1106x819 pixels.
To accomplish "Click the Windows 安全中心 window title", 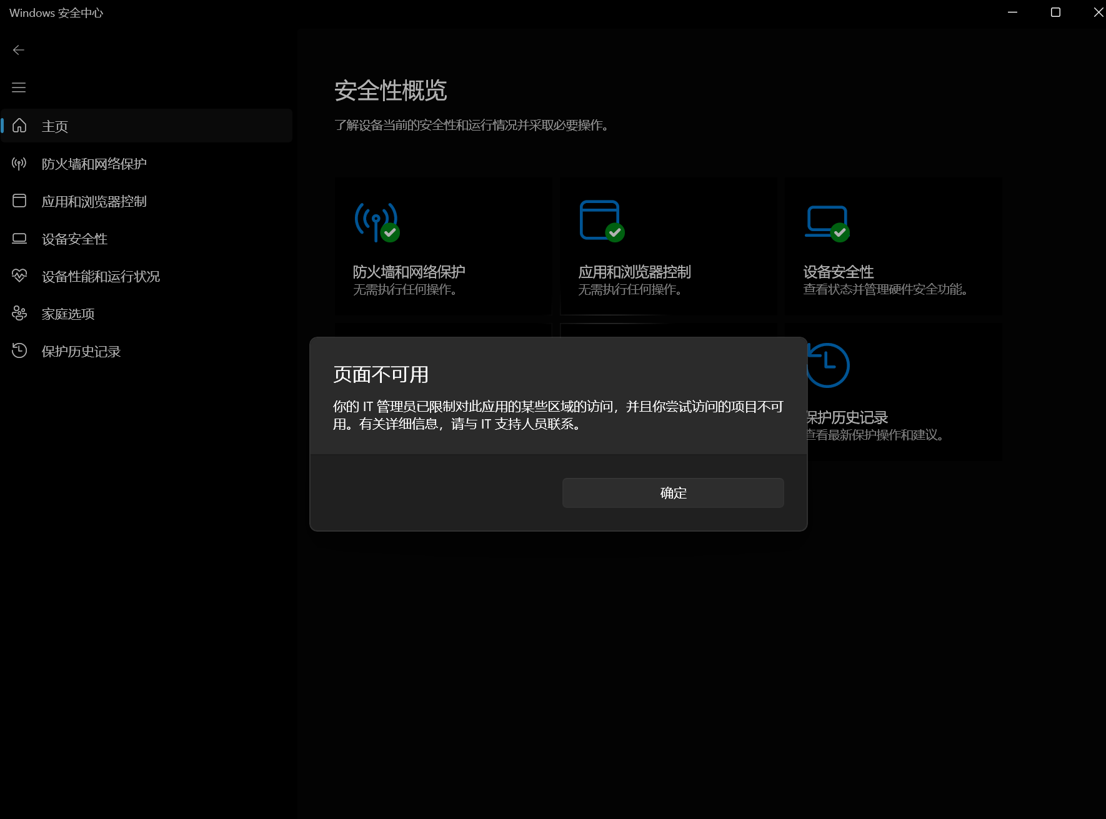I will click(x=56, y=13).
